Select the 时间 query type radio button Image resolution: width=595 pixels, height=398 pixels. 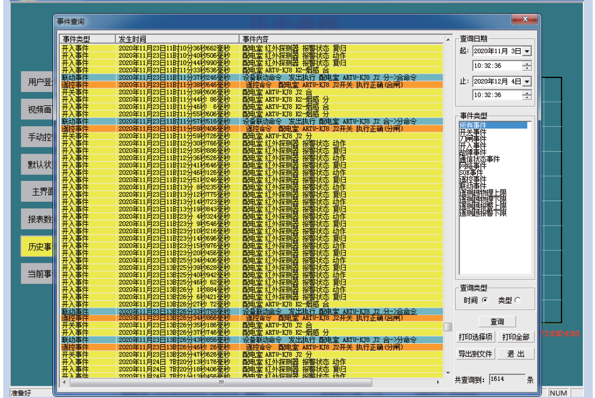tap(485, 300)
